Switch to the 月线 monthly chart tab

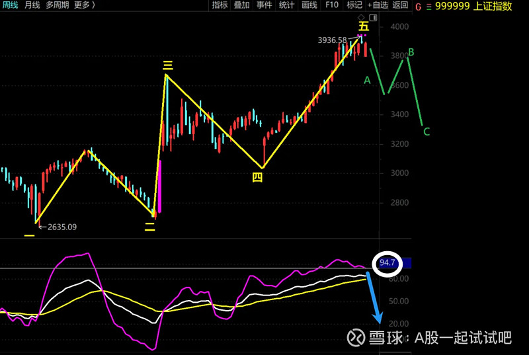click(x=32, y=5)
